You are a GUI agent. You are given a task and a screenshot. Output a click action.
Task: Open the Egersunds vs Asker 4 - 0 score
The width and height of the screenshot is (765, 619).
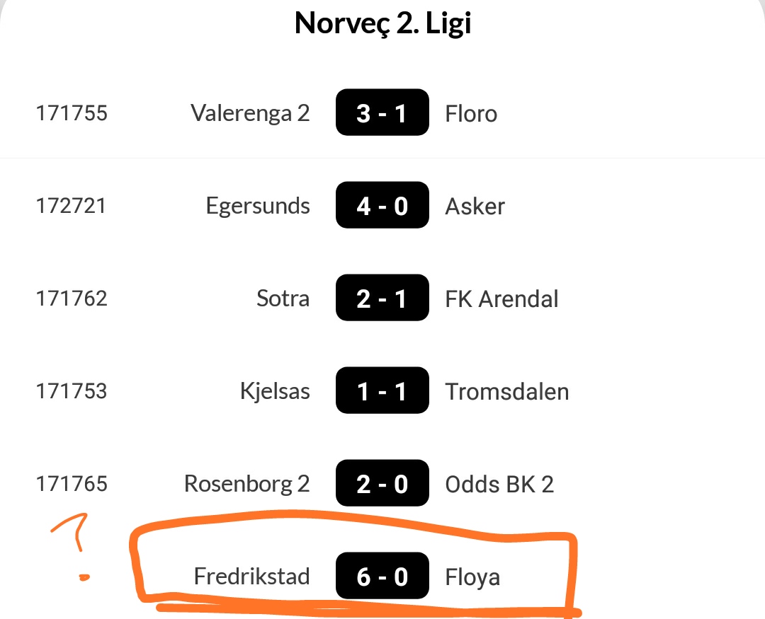tap(382, 204)
